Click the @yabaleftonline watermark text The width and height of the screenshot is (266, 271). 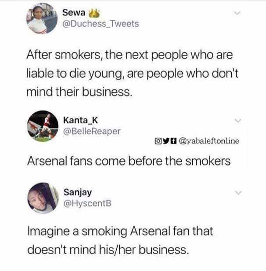tap(209, 141)
